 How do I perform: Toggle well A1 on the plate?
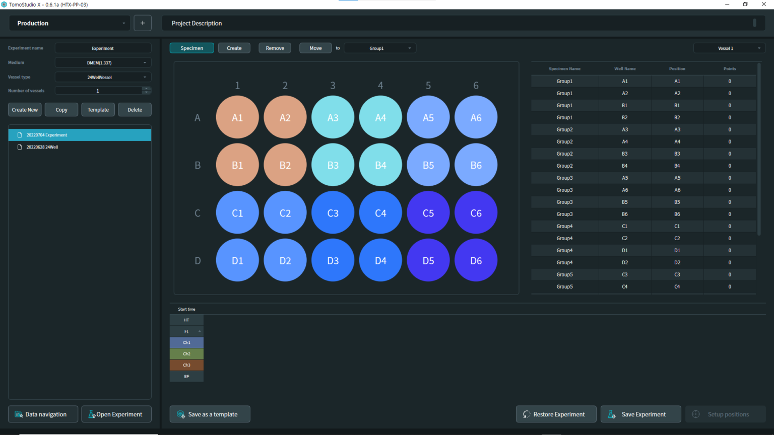coord(237,117)
